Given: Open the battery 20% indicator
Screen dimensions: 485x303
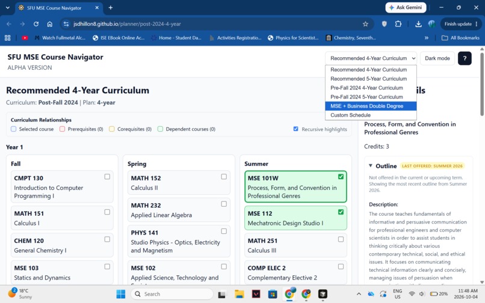Looking at the screenshot, I should click(x=439, y=294).
